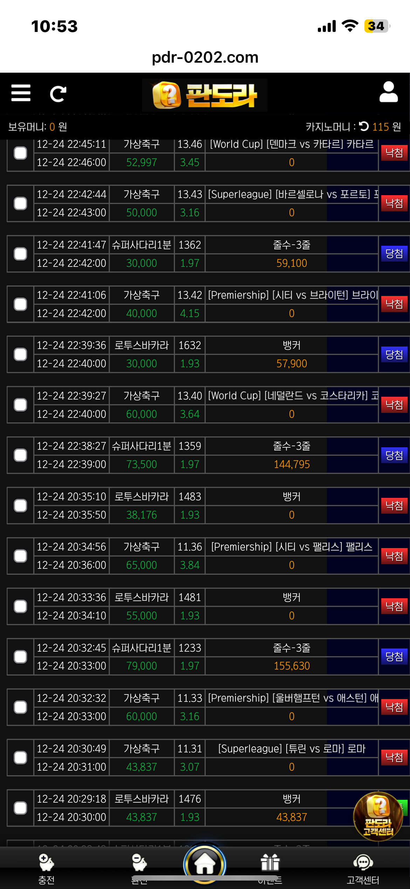Tap 당첨 badge on round 1359 bet
Image resolution: width=410 pixels, height=889 pixels.
pyautogui.click(x=394, y=455)
